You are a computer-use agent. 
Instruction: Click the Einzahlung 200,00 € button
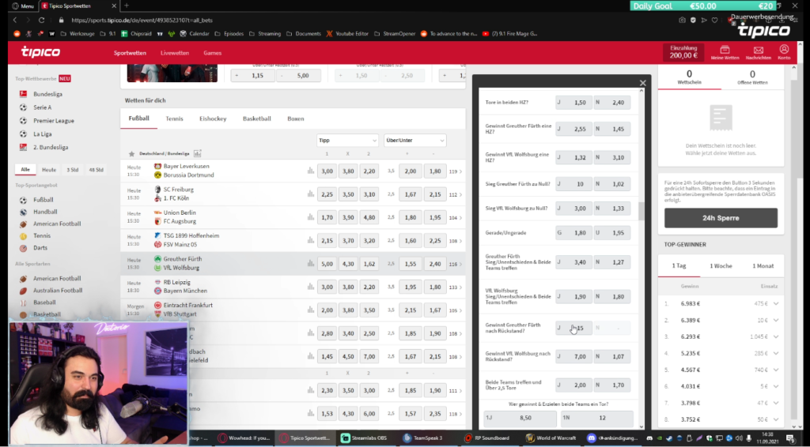point(684,52)
